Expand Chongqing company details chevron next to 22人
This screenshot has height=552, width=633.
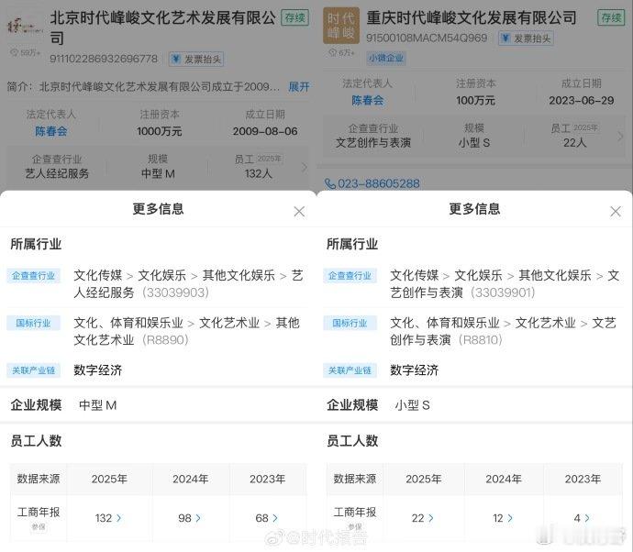tap(620, 137)
